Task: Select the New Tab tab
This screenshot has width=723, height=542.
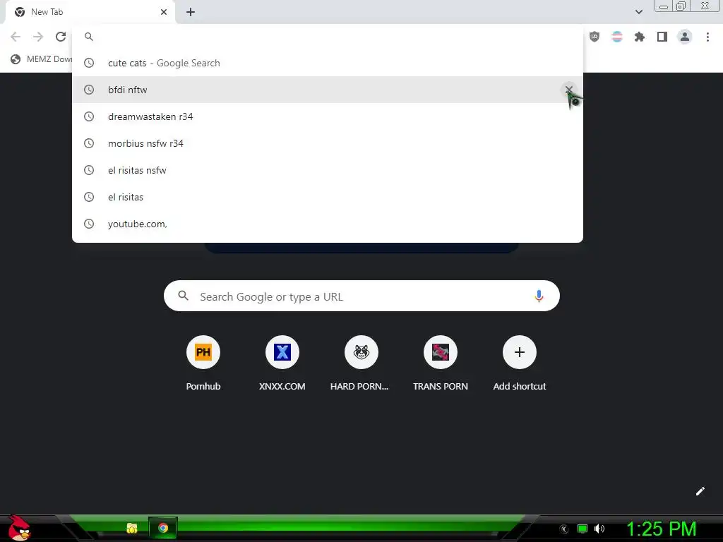Action: 90,13
